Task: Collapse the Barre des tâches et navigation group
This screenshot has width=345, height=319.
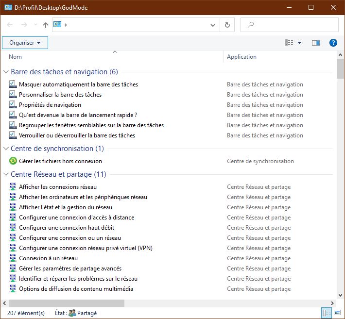Action: pos(6,72)
